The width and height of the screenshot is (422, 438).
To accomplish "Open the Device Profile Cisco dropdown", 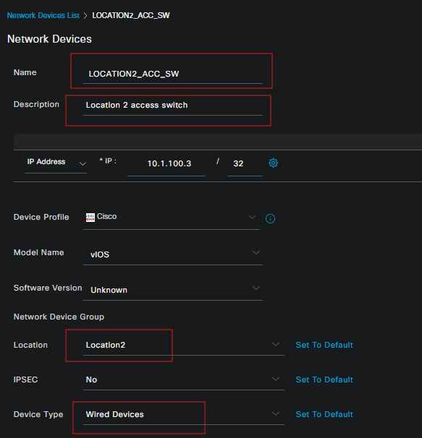I will [172, 218].
